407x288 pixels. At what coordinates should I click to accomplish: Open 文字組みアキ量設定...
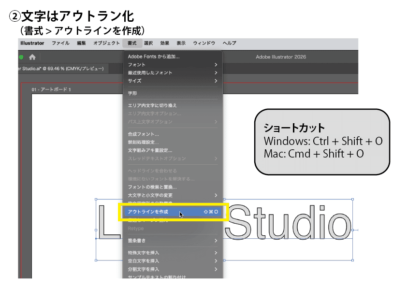click(x=173, y=150)
